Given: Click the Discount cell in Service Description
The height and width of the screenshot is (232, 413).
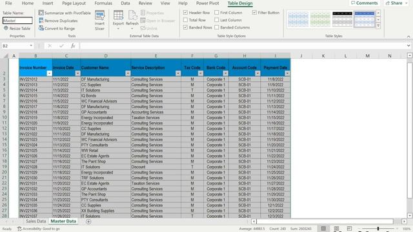Looking at the screenshot, I should 156,167.
